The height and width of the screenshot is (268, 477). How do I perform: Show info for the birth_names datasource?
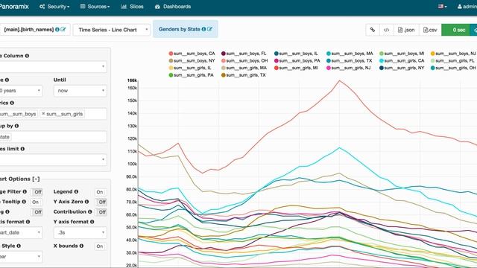coord(57,30)
